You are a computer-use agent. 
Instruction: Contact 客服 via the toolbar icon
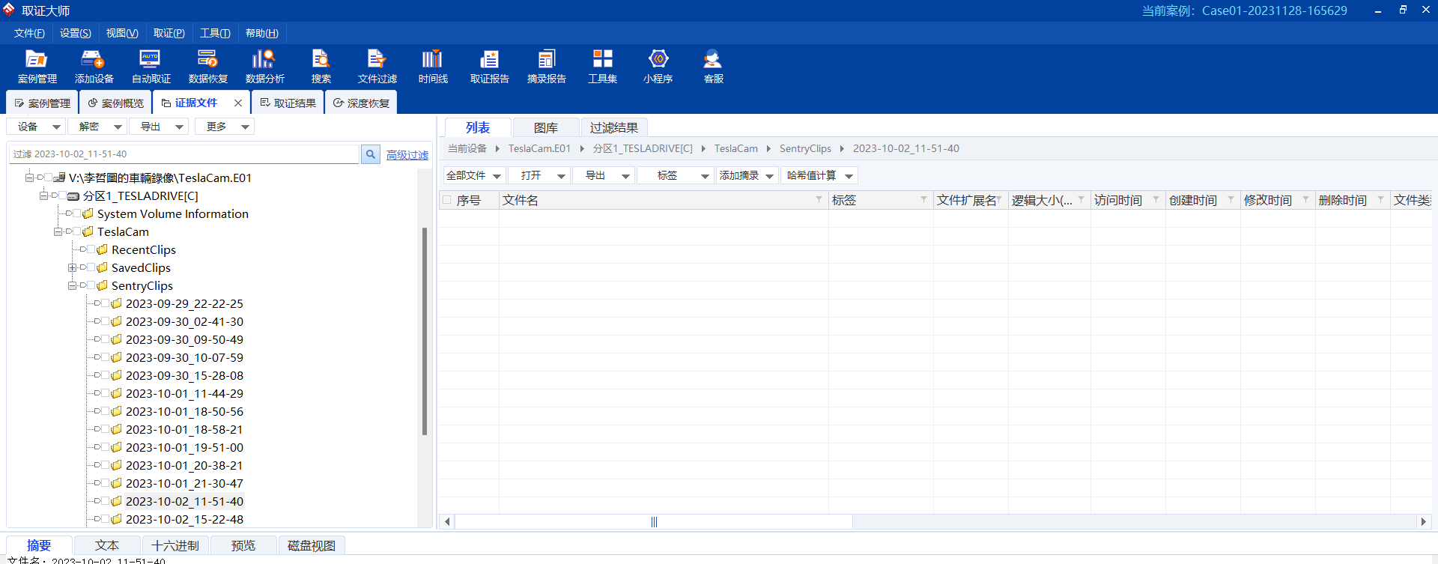coord(713,66)
